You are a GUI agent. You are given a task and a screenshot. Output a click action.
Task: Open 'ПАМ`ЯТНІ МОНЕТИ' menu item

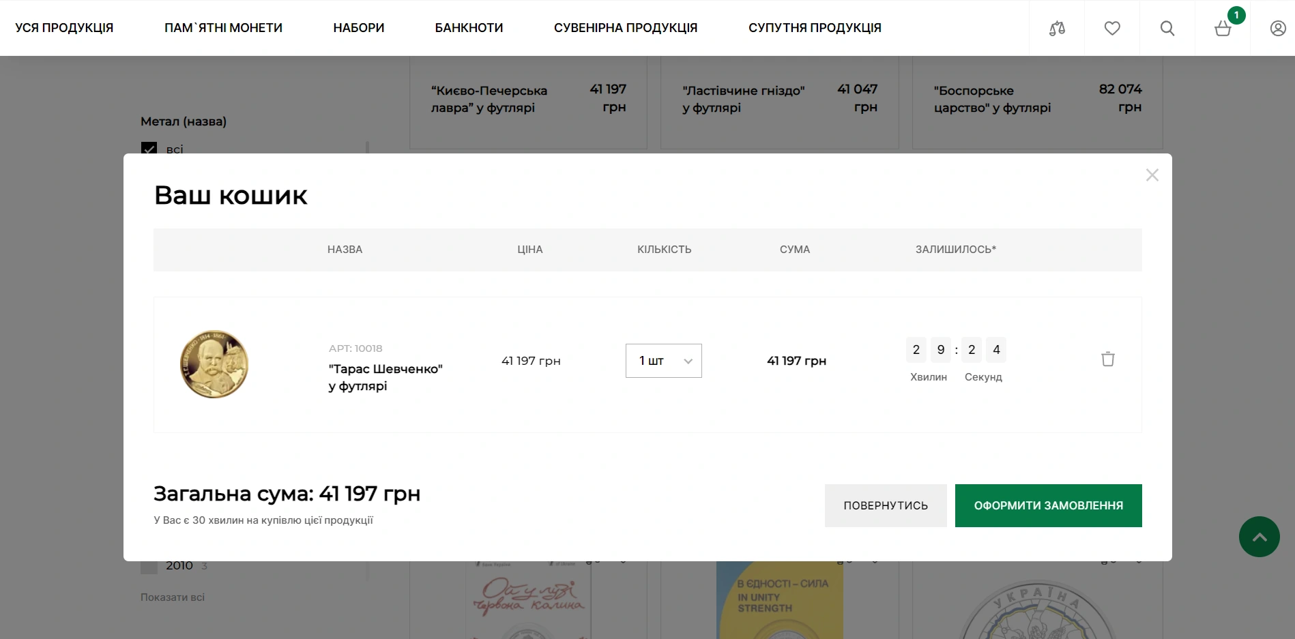(223, 28)
